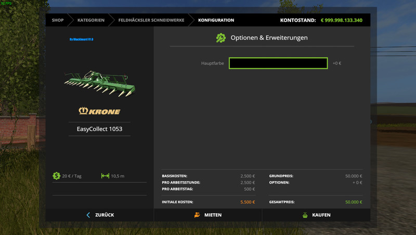Click the Gesamtpreis 50.000 € value
This screenshot has height=235, width=416.
[354, 202]
